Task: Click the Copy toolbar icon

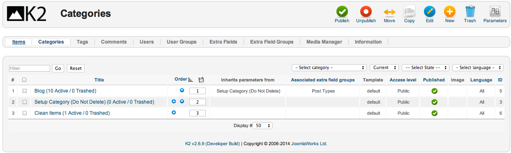Action: 410,12
